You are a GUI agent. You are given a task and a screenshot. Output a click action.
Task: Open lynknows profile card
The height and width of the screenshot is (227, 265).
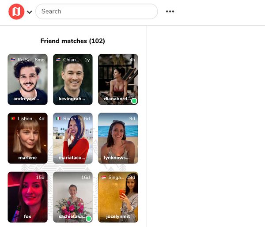(118, 138)
